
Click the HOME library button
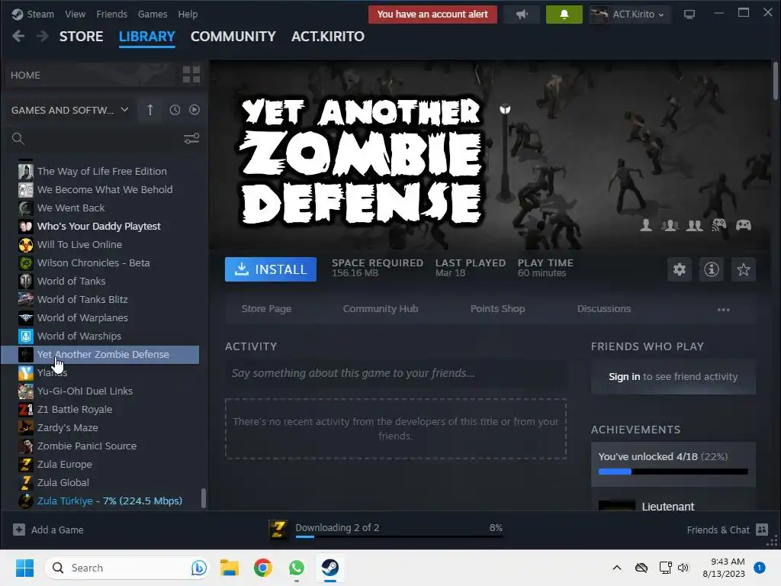click(92, 75)
